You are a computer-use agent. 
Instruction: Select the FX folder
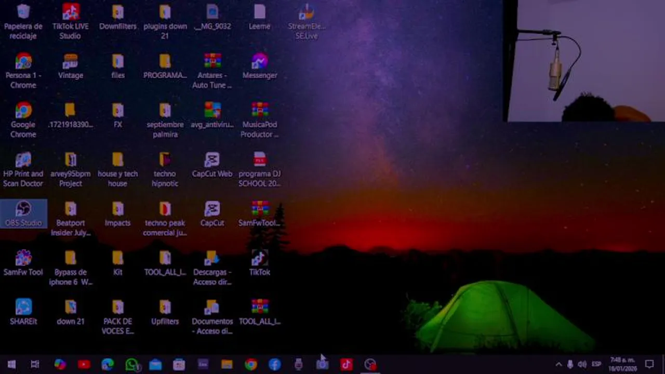[118, 116]
